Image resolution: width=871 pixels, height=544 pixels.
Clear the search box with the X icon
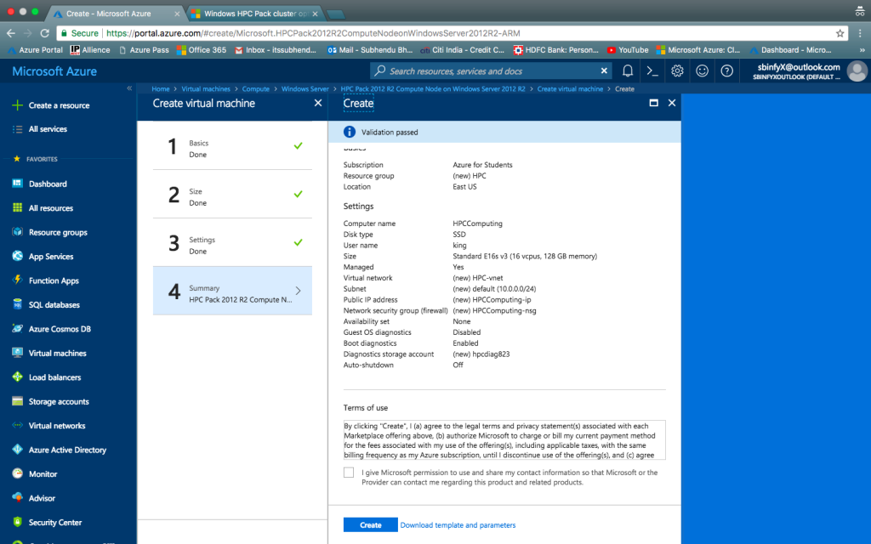pos(604,71)
